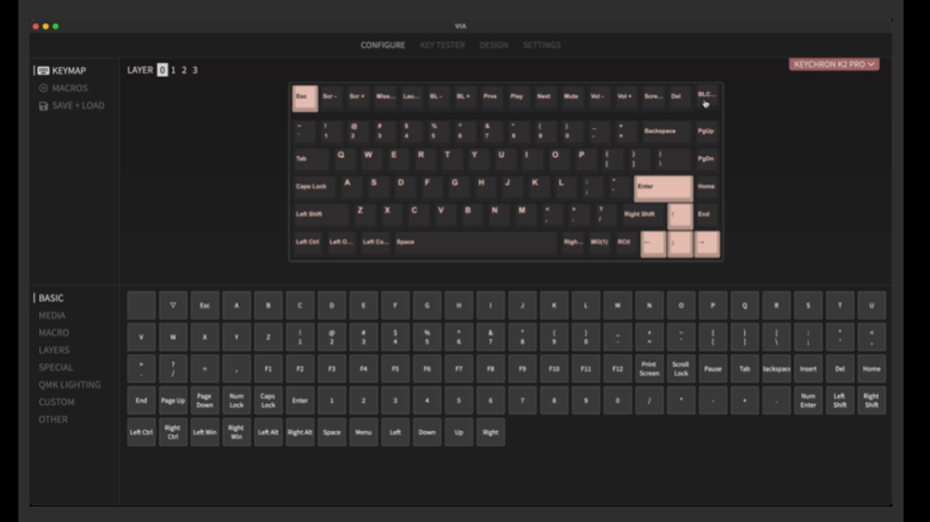This screenshot has height=522, width=930.
Task: Pick the Esc keycode in Basic list
Action: (205, 306)
